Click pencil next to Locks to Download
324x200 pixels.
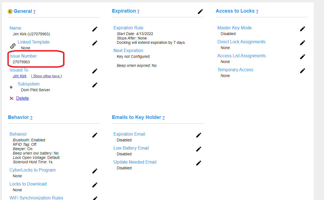click(x=95, y=185)
